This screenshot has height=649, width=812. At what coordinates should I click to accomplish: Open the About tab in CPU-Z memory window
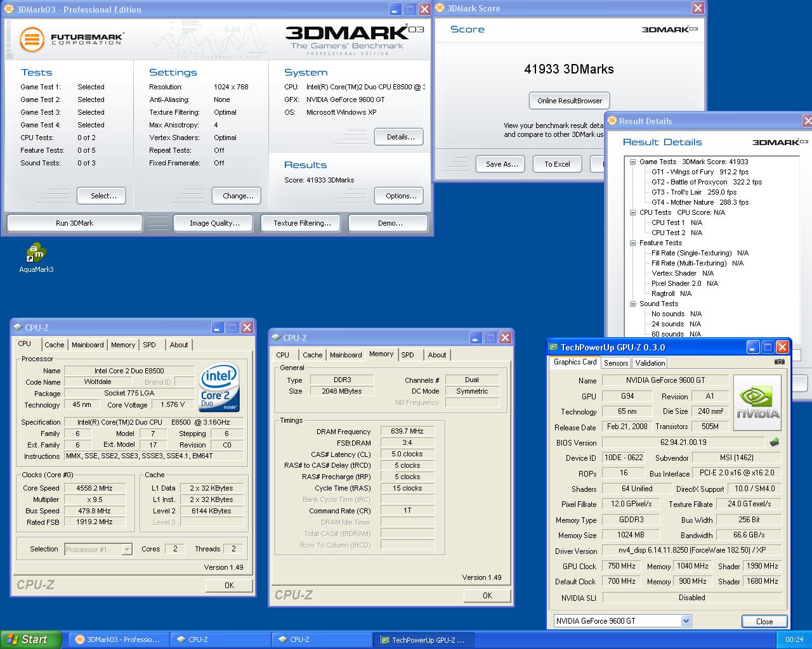point(437,355)
